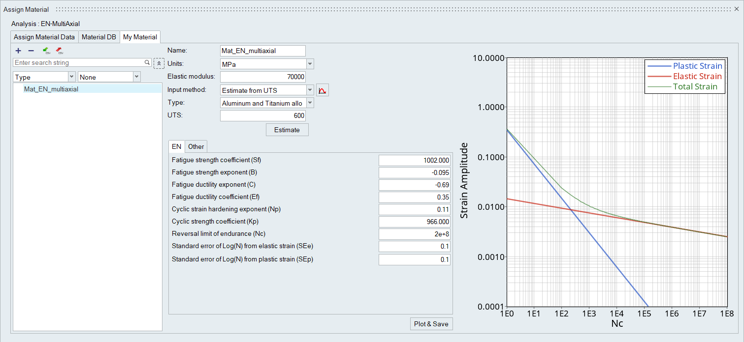Click the Estimate button
744x342 pixels.
pos(287,130)
